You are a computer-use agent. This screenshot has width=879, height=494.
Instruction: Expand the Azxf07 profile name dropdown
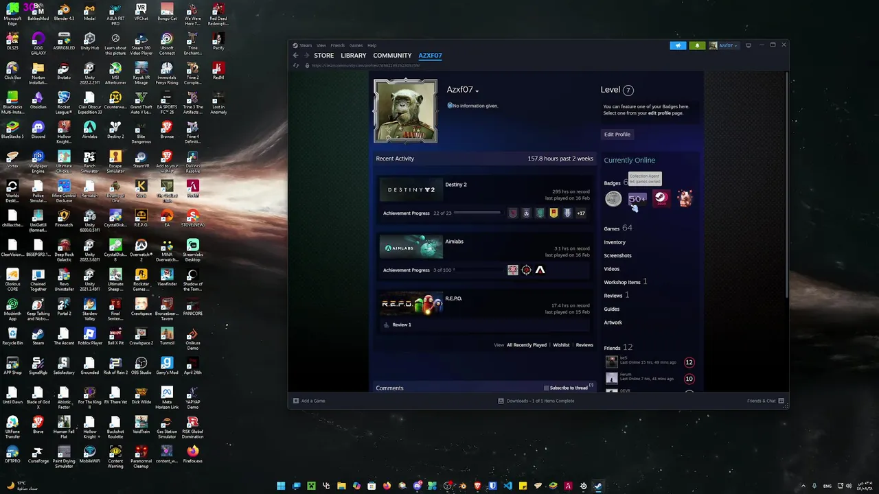(x=477, y=91)
